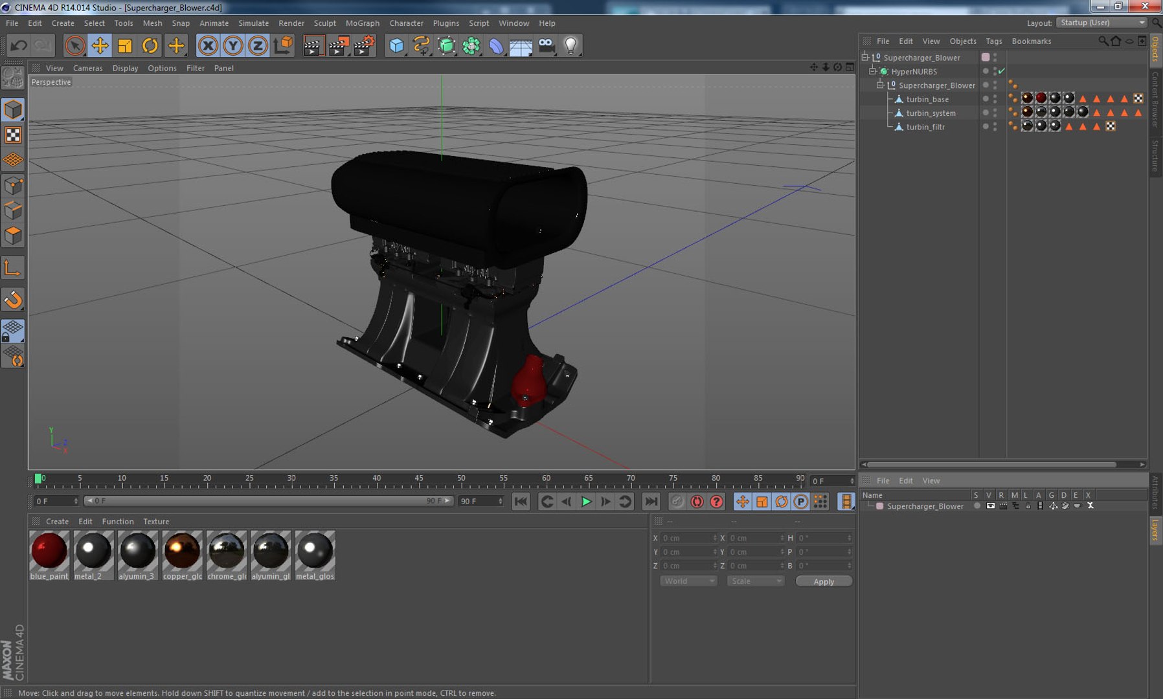Open Bookmarks in object manager
Image resolution: width=1163 pixels, height=699 pixels.
click(1032, 41)
